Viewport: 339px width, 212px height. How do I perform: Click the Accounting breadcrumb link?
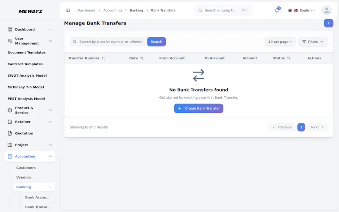point(112,10)
